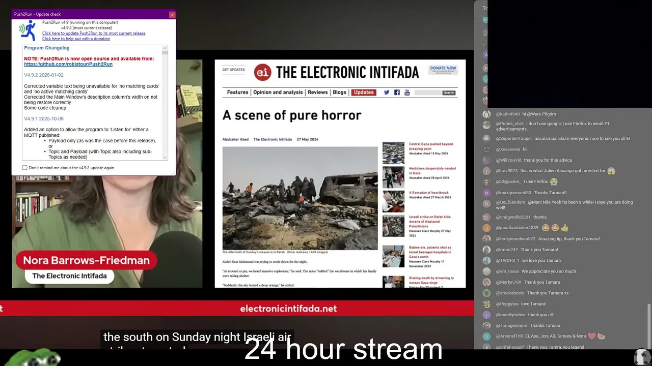Click 'Get Updates' on the Electronic Intifada page
The width and height of the screenshot is (652, 366).
tap(233, 70)
